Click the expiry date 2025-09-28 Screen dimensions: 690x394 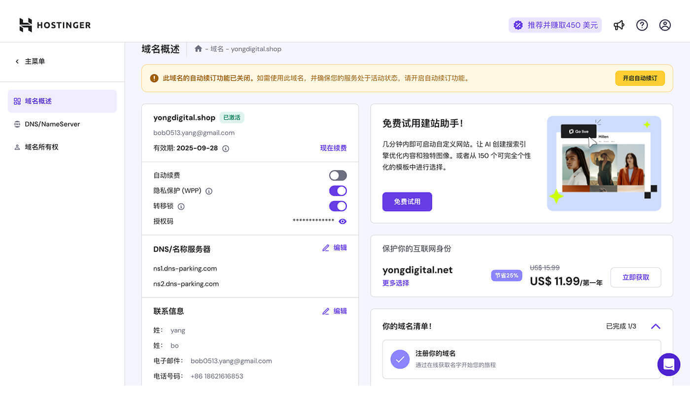197,148
